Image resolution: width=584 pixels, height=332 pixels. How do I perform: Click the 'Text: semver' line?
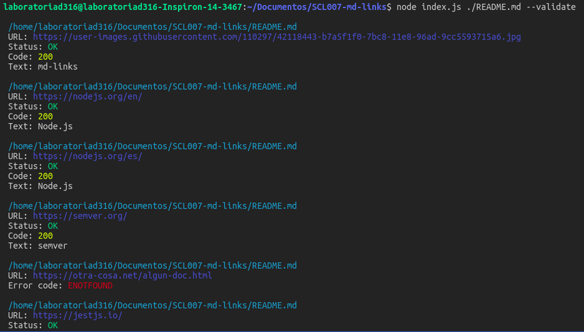tap(37, 246)
